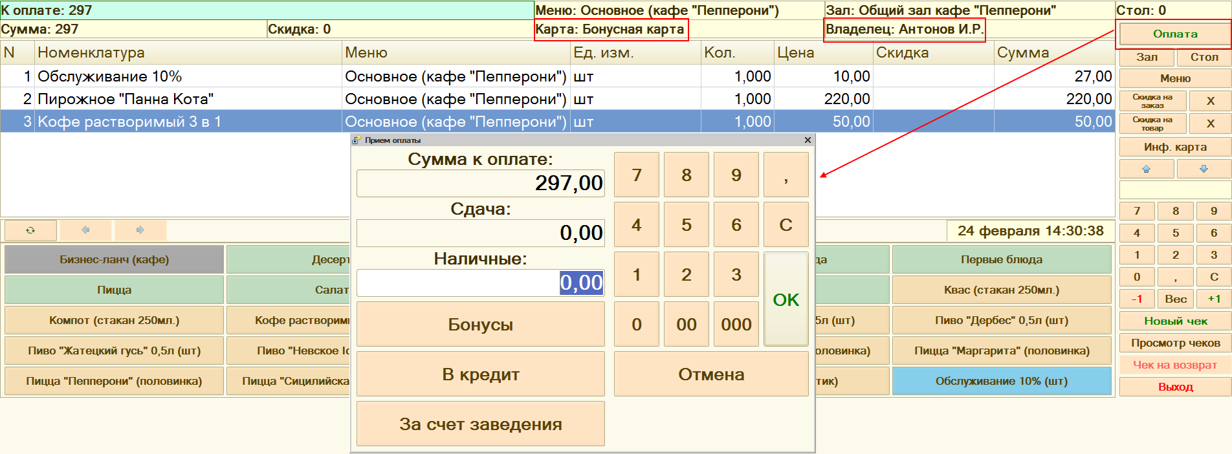Open the Первые блюда category
The width and height of the screenshot is (1232, 454).
pyautogui.click(x=1001, y=259)
